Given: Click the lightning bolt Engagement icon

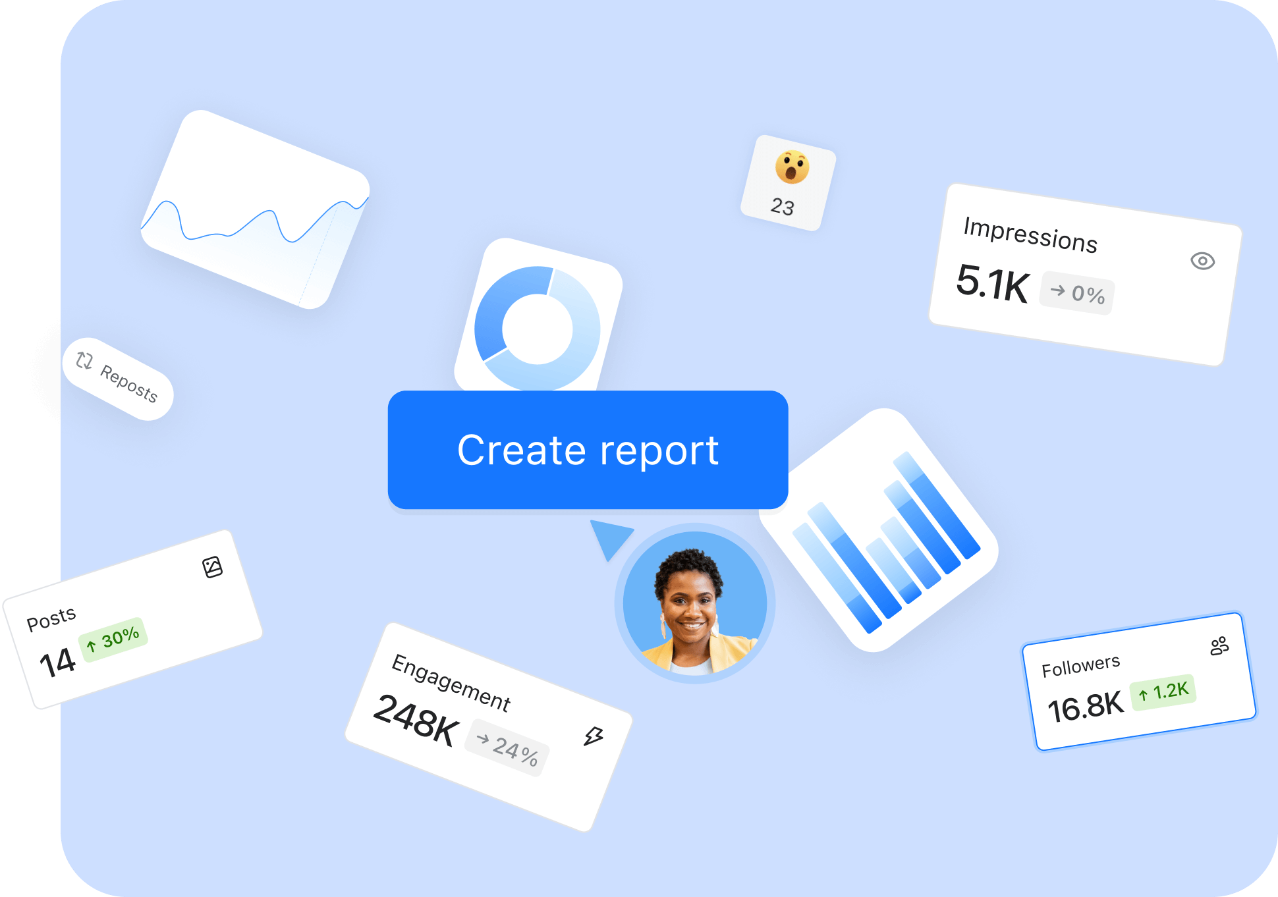Looking at the screenshot, I should click(594, 736).
